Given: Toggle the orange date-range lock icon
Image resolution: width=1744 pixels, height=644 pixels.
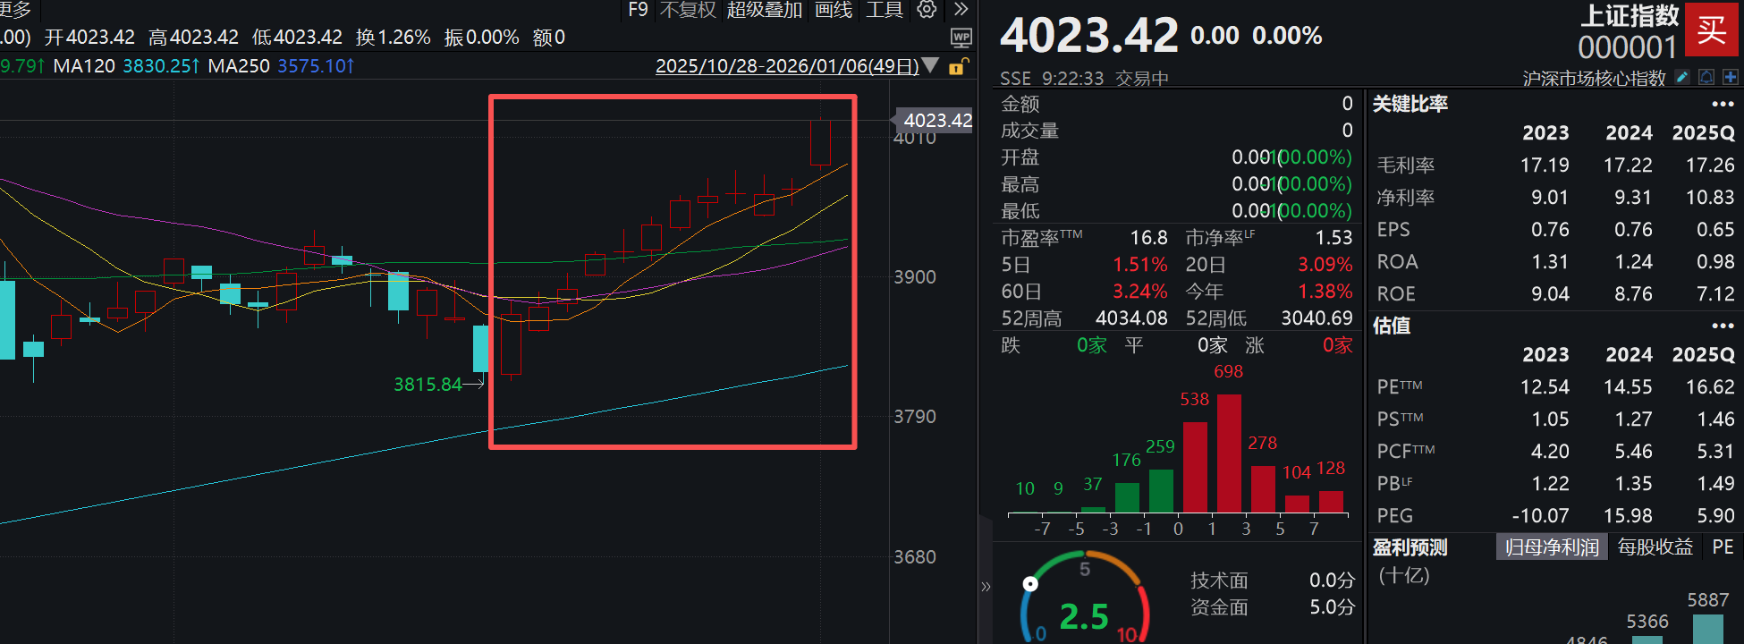Looking at the screenshot, I should (957, 67).
